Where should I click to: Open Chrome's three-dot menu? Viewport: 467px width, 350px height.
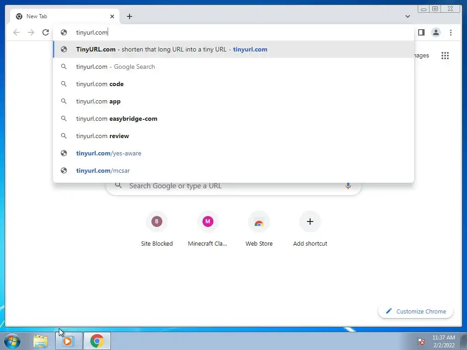[451, 32]
